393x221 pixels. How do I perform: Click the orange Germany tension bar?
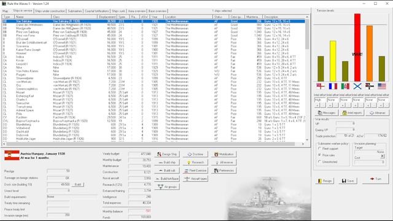point(370,53)
